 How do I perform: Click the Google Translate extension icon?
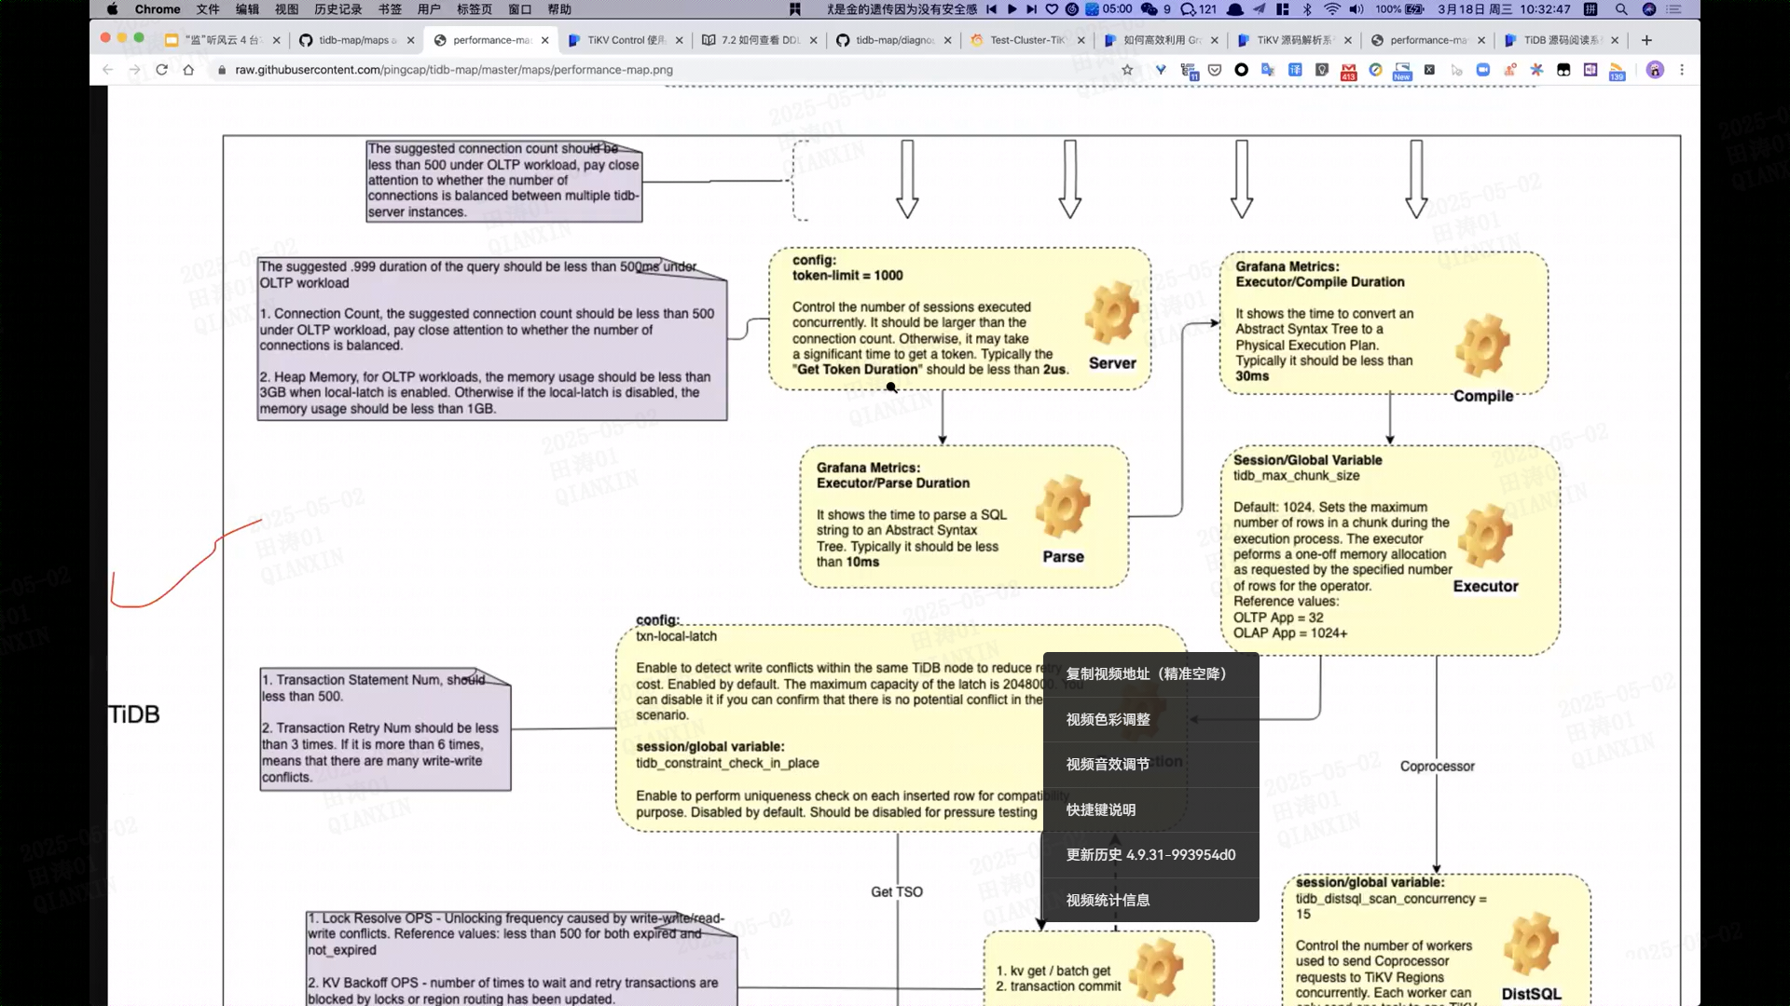pos(1268,70)
